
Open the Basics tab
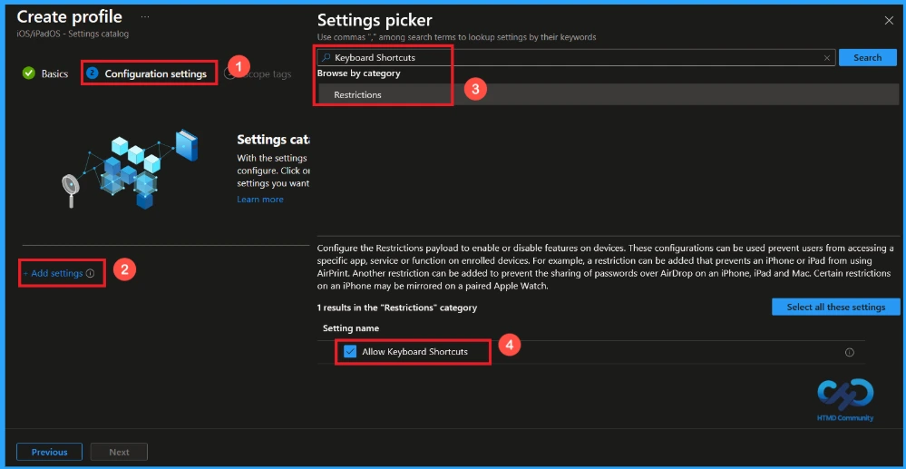click(x=54, y=74)
